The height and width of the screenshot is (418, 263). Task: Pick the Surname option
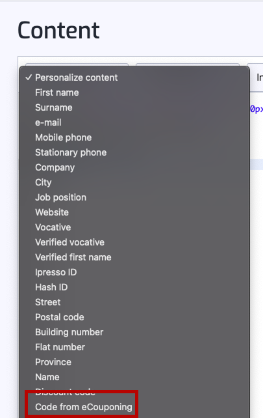pos(134,107)
